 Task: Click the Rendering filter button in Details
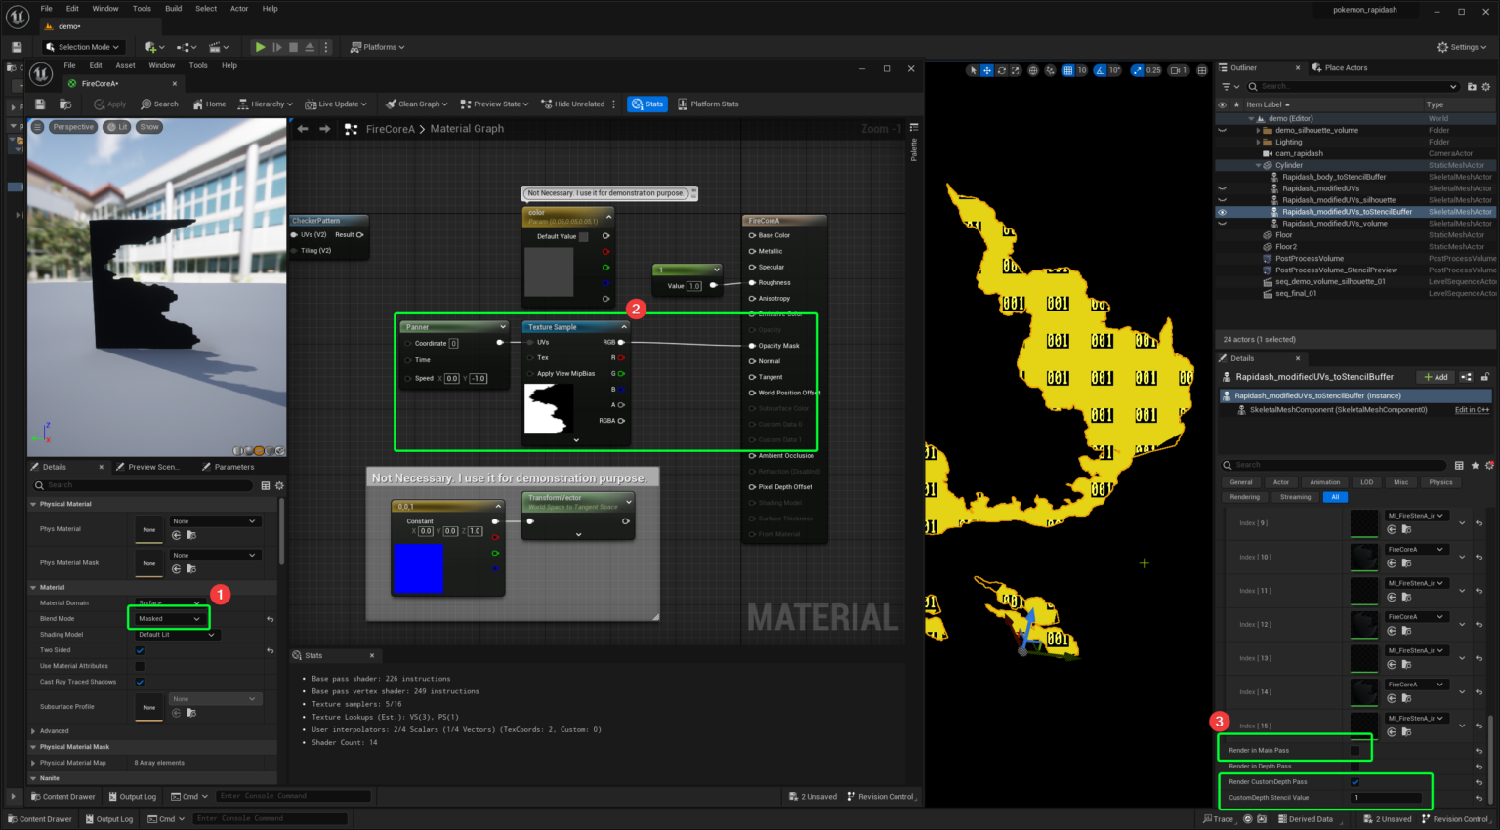point(1244,497)
